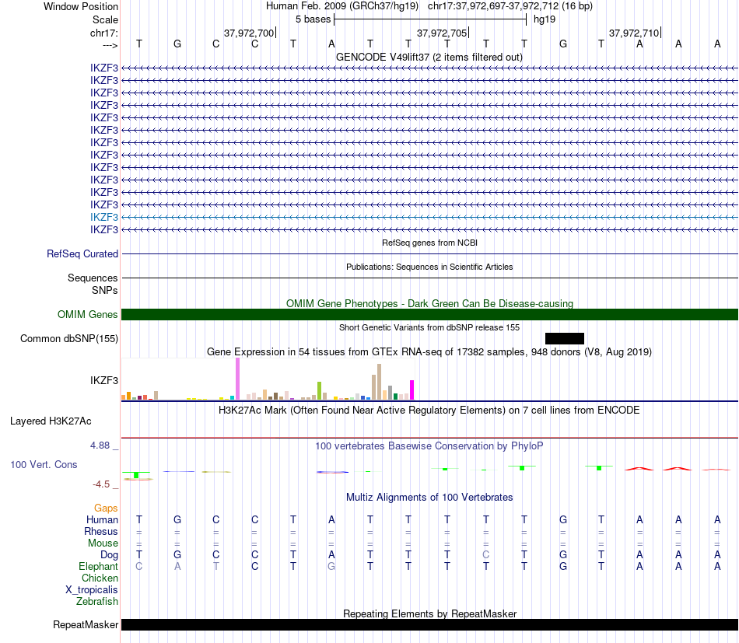The image size is (739, 643).
Task: Click the Gaps row label
Action: 106,508
